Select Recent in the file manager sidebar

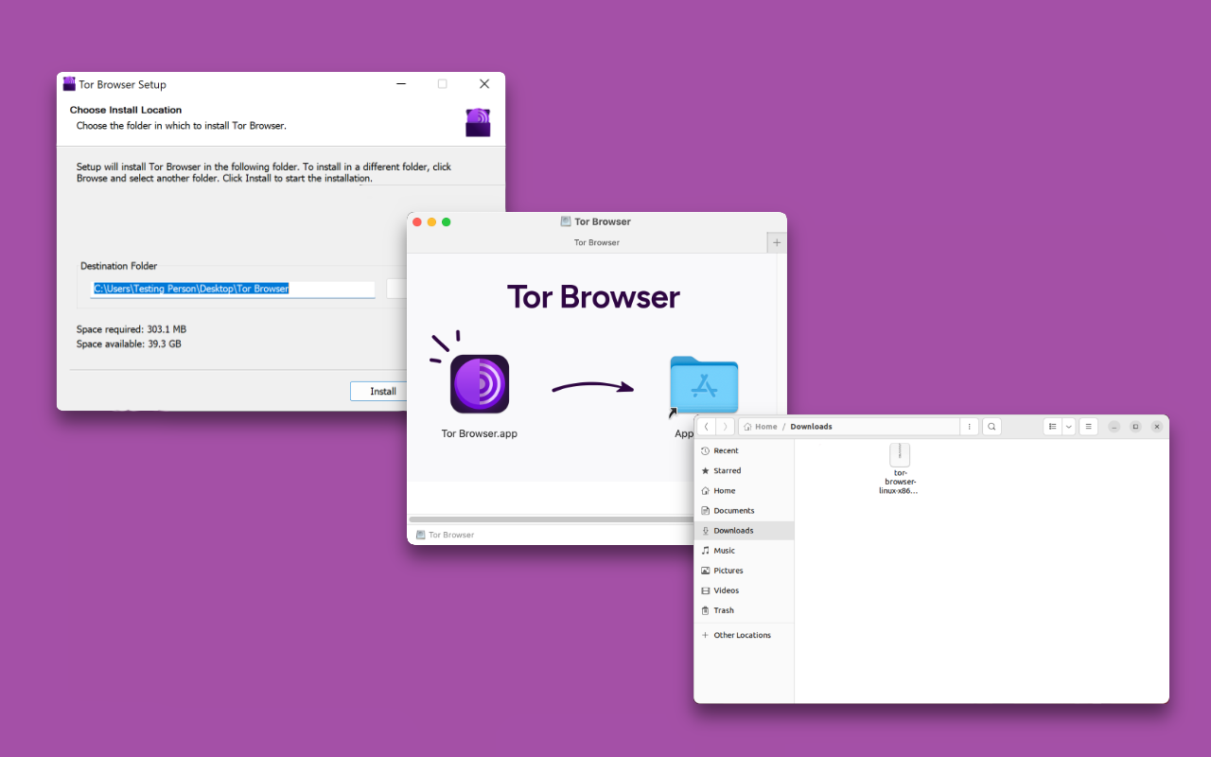coord(727,451)
